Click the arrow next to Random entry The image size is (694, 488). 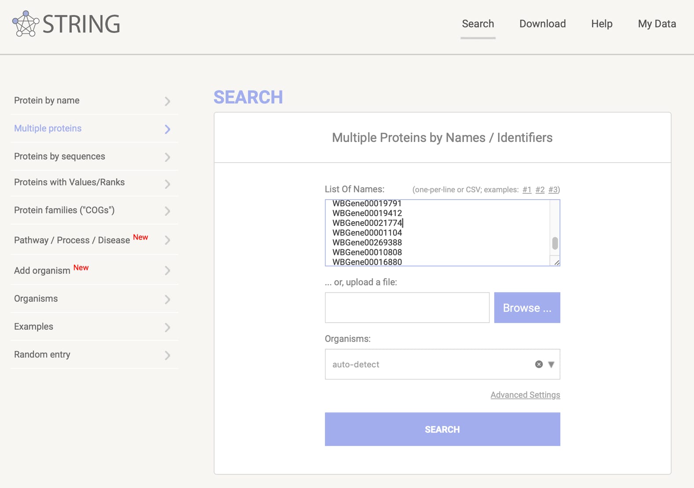click(x=168, y=355)
